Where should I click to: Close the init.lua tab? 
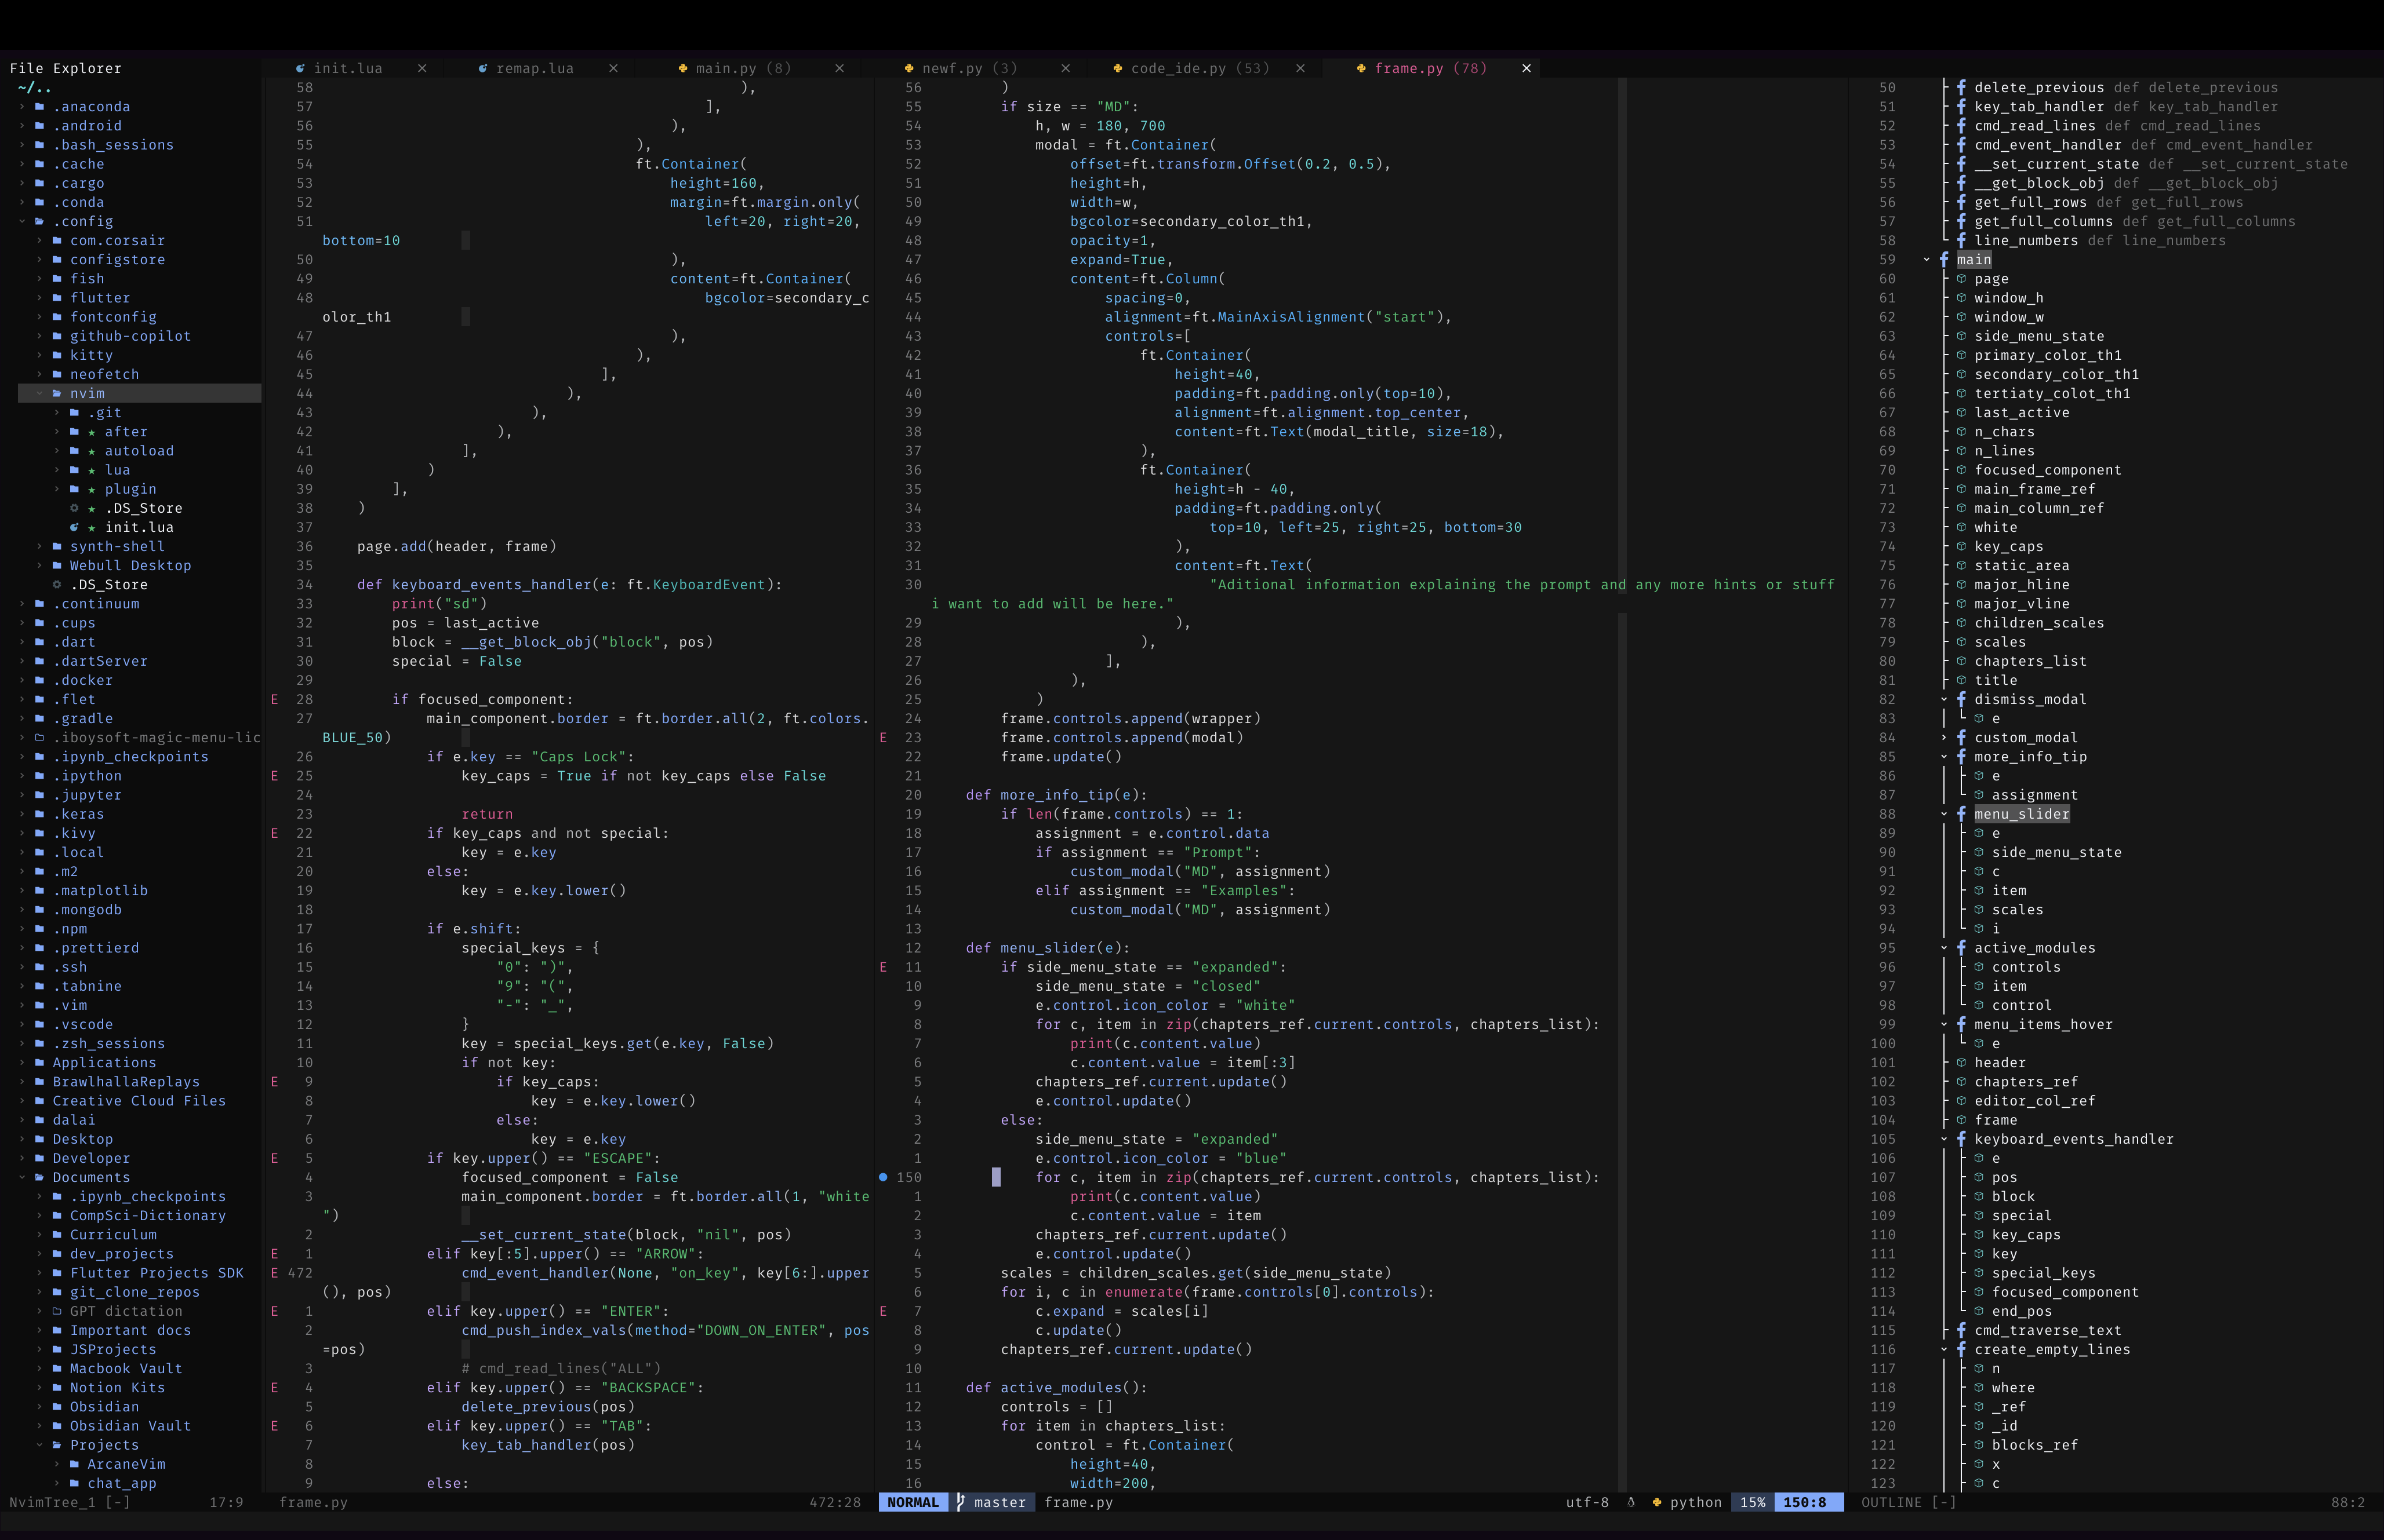coord(422,68)
